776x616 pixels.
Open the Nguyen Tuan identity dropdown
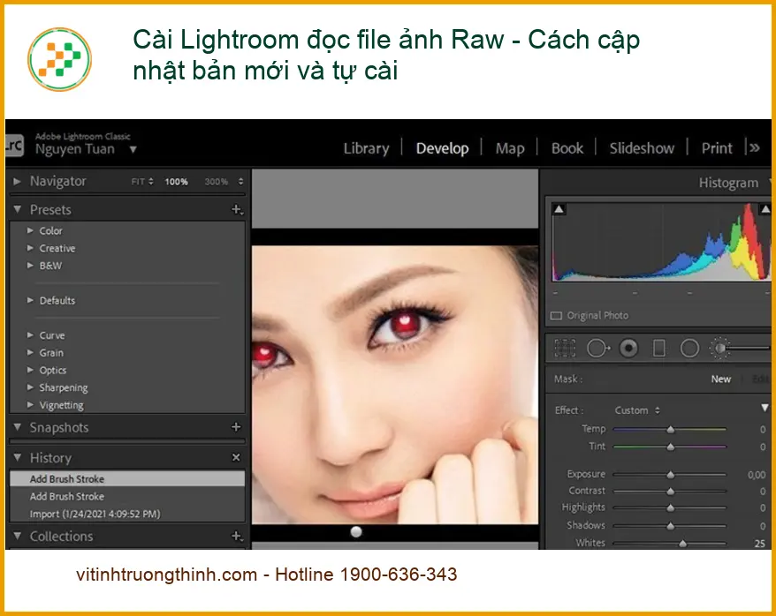(x=133, y=149)
